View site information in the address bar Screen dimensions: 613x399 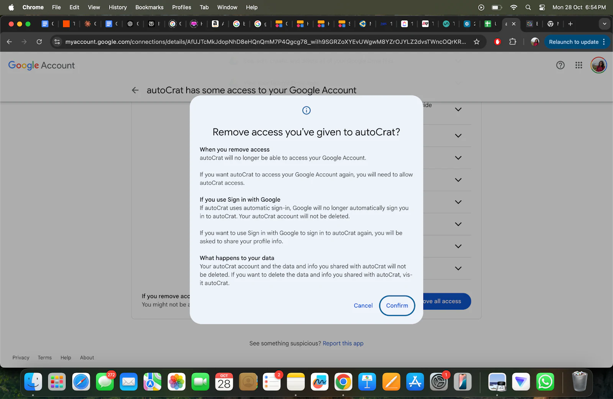coord(57,42)
